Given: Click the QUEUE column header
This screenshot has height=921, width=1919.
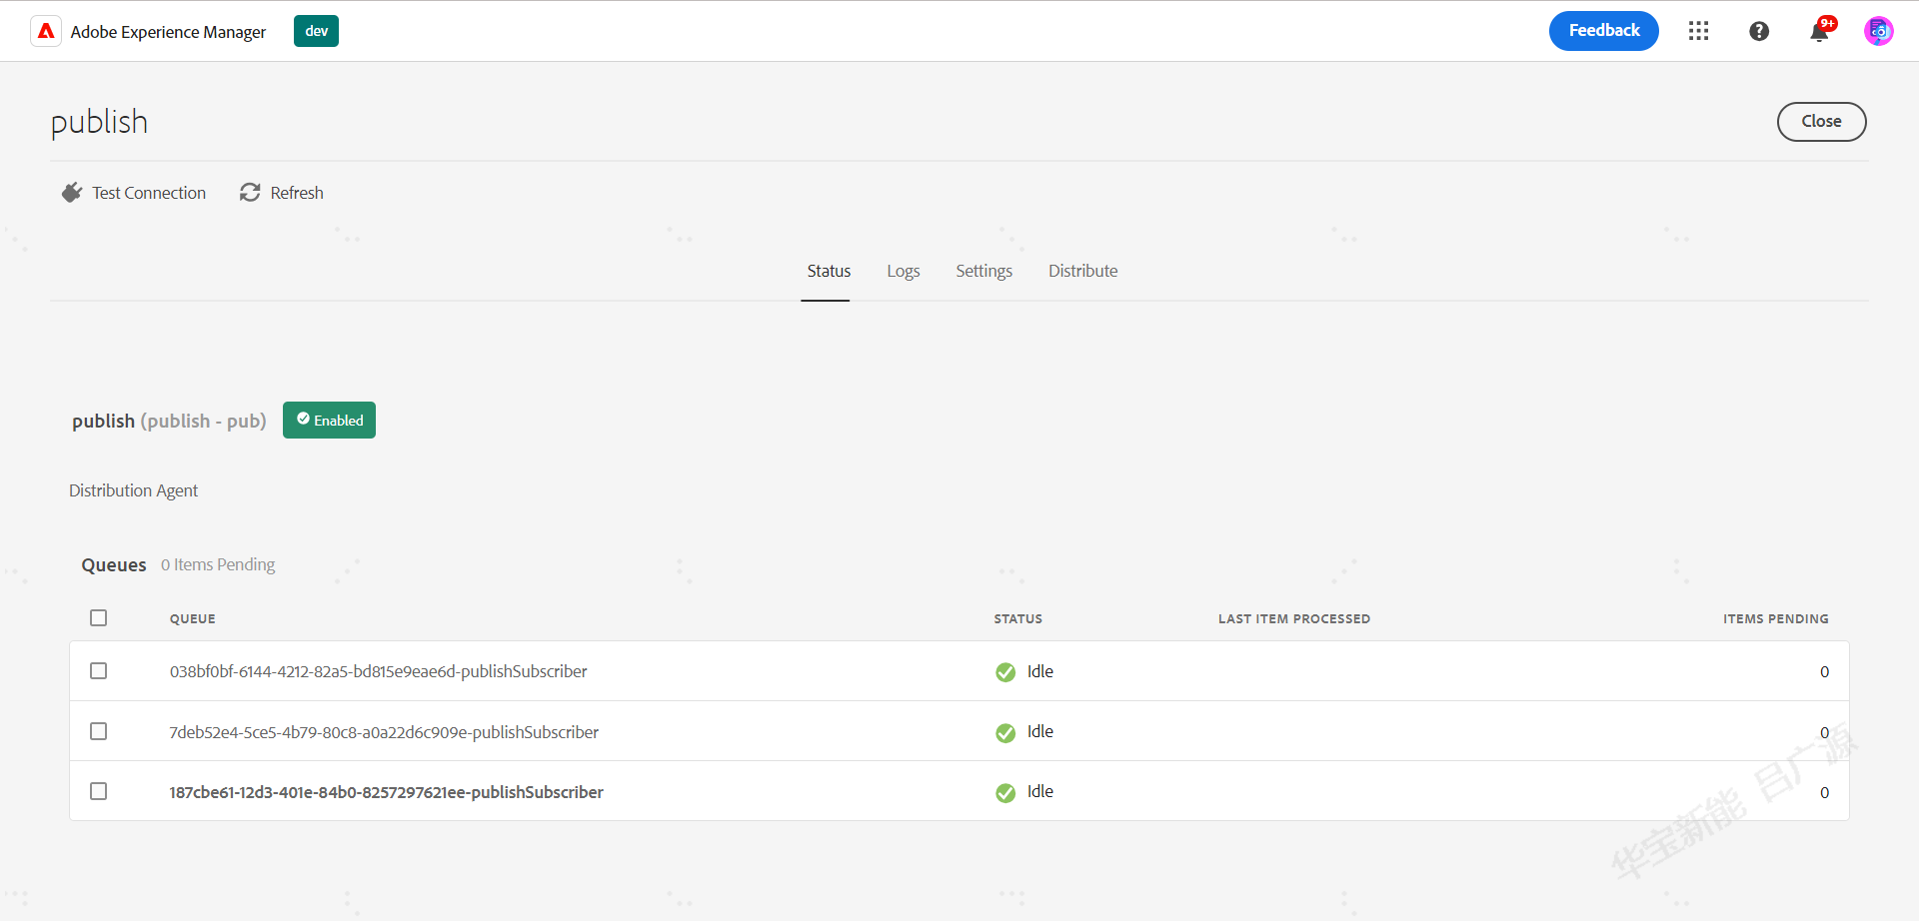Looking at the screenshot, I should point(192,618).
